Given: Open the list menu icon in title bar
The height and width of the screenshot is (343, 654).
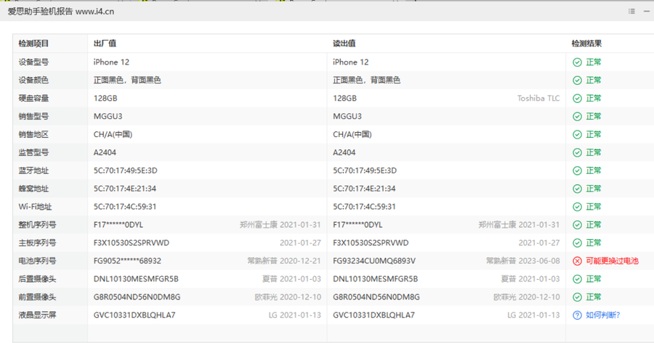Looking at the screenshot, I should tap(631, 11).
